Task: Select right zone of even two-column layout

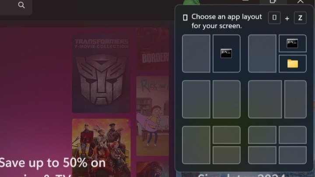Action: pos(227,99)
